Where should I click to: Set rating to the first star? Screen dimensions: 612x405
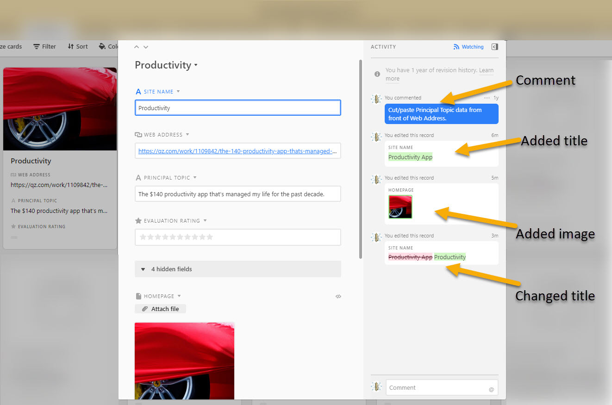[143, 237]
